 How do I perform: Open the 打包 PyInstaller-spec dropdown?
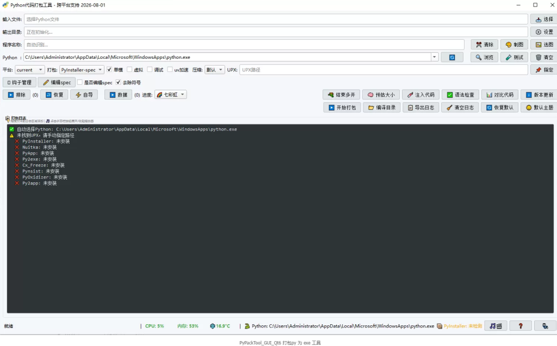[82, 70]
